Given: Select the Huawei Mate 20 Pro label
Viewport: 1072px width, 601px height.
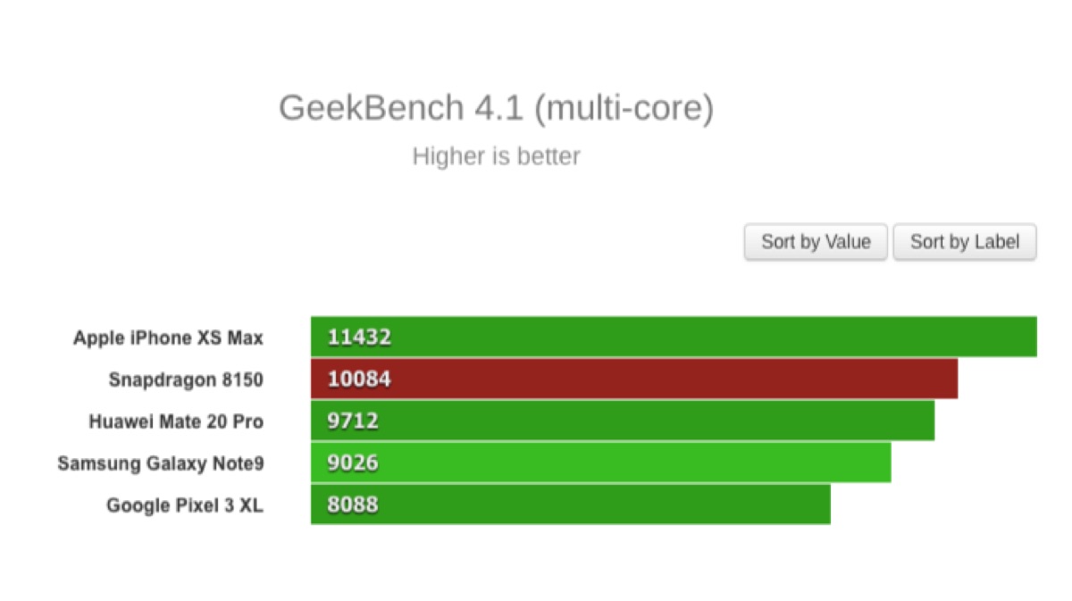Looking at the screenshot, I should pyautogui.click(x=176, y=421).
